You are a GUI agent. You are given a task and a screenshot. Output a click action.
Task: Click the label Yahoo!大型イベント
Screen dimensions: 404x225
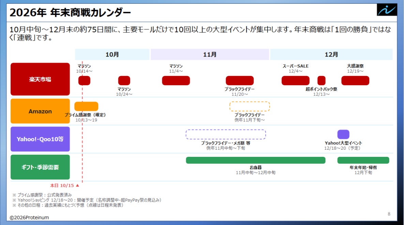343,143
